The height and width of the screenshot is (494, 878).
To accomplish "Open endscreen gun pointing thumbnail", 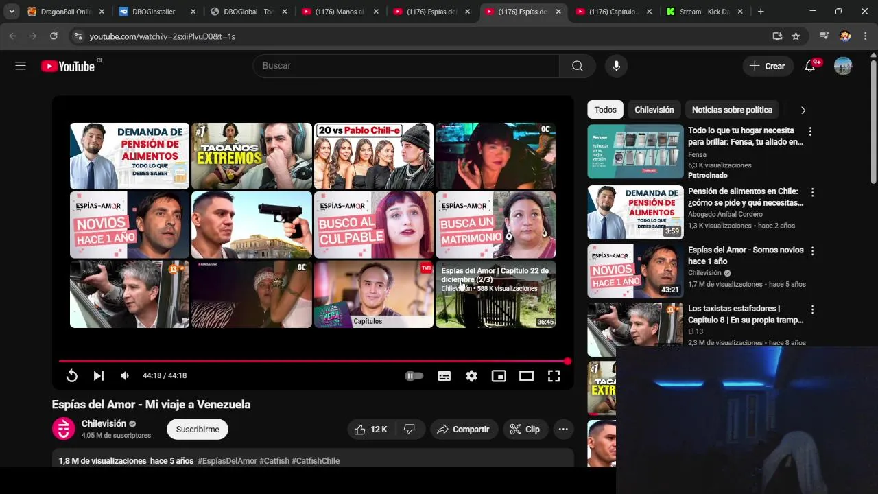I will 252,225.
